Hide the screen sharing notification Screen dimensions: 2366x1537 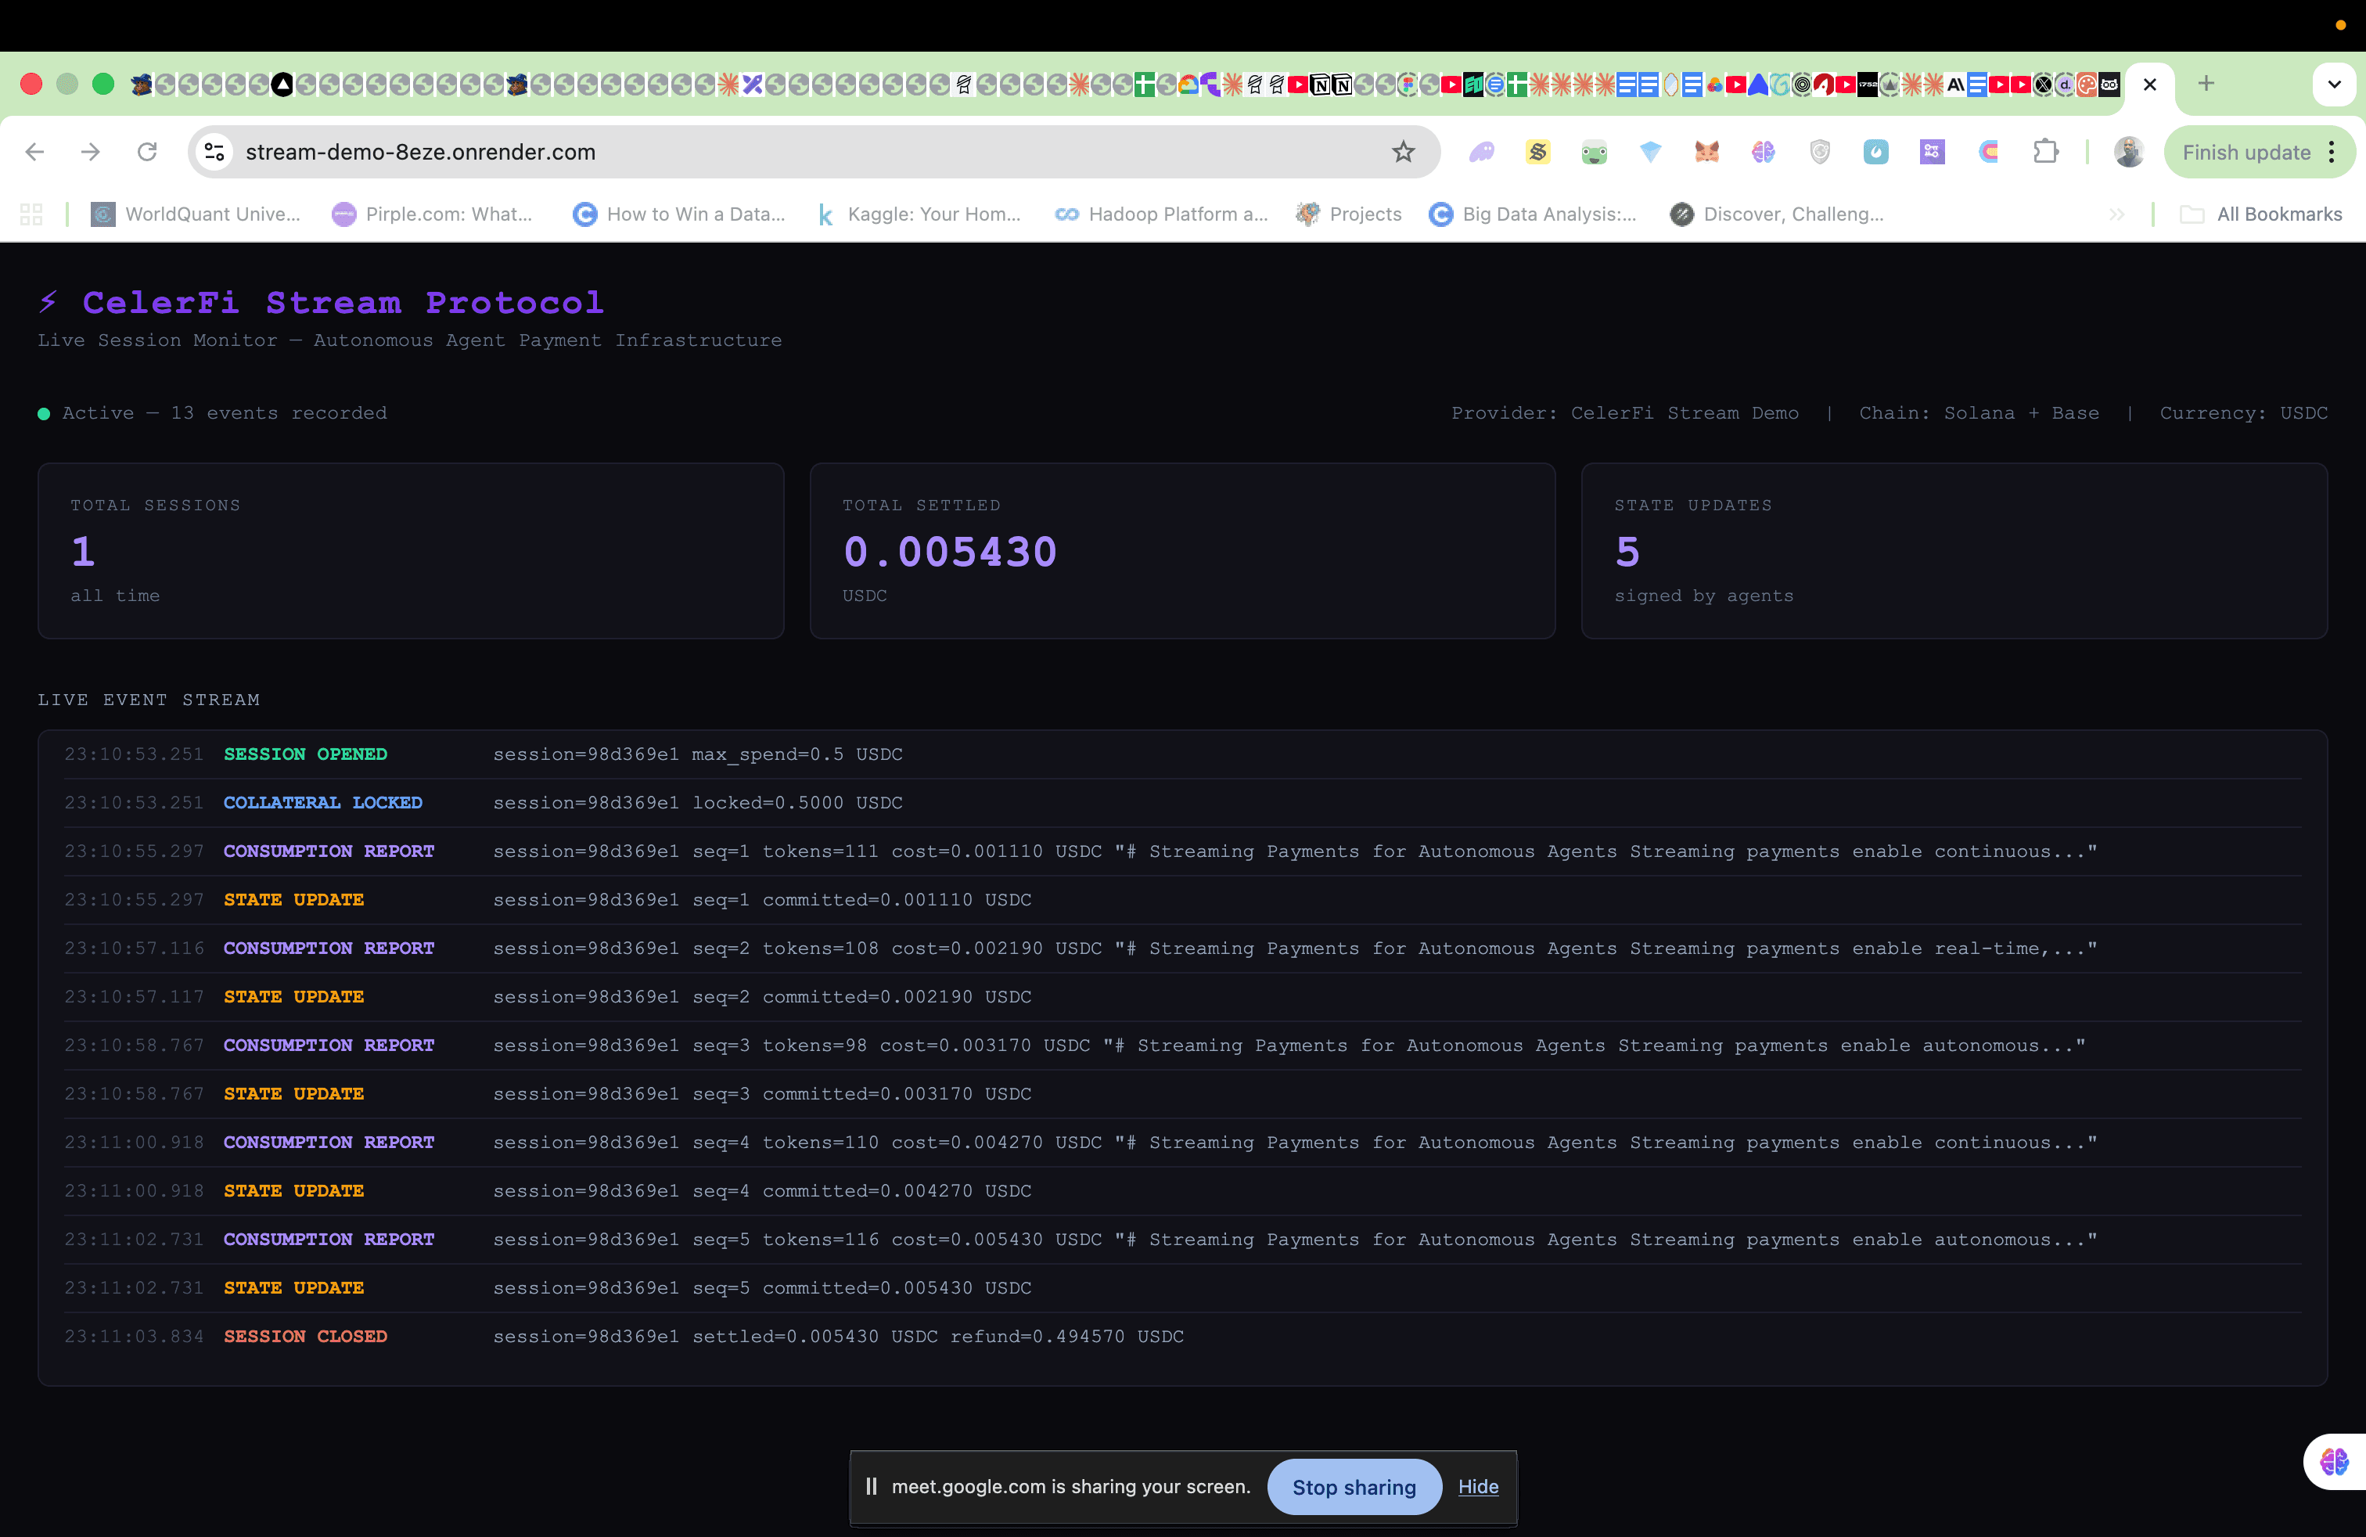click(1478, 1486)
